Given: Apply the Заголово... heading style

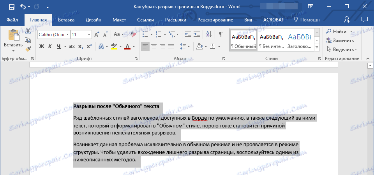Looking at the screenshot, I should [300, 41].
